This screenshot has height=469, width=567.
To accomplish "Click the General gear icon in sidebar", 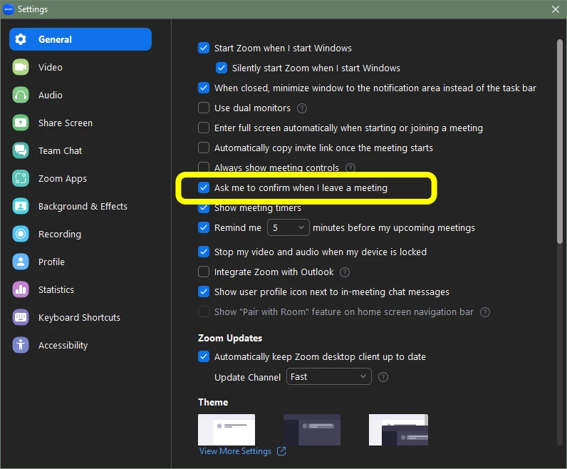I will pos(21,39).
